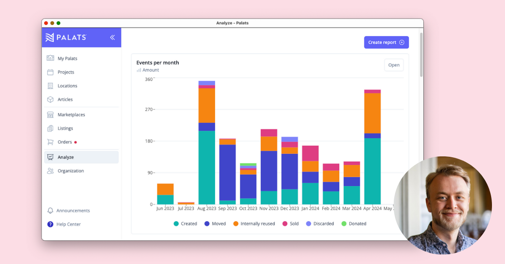Image resolution: width=505 pixels, height=264 pixels.
Task: Click the Palats logo in header
Action: (66, 37)
